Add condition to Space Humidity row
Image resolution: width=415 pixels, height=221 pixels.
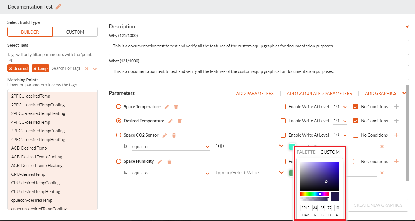[x=396, y=161]
